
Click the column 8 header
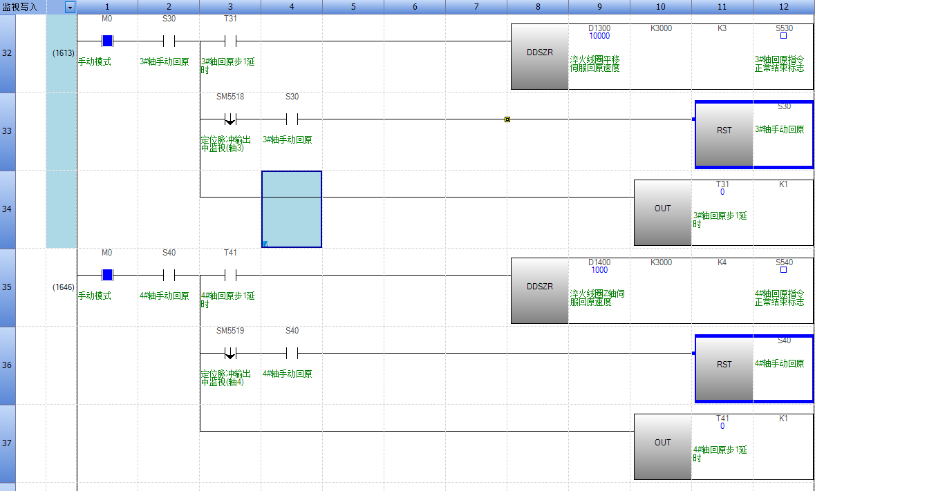pos(538,7)
